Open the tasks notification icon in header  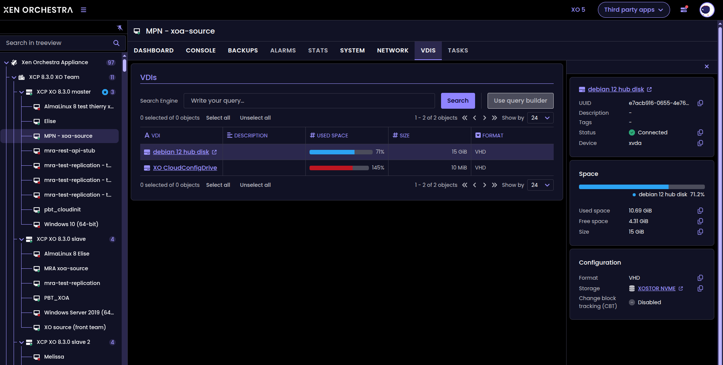(684, 10)
